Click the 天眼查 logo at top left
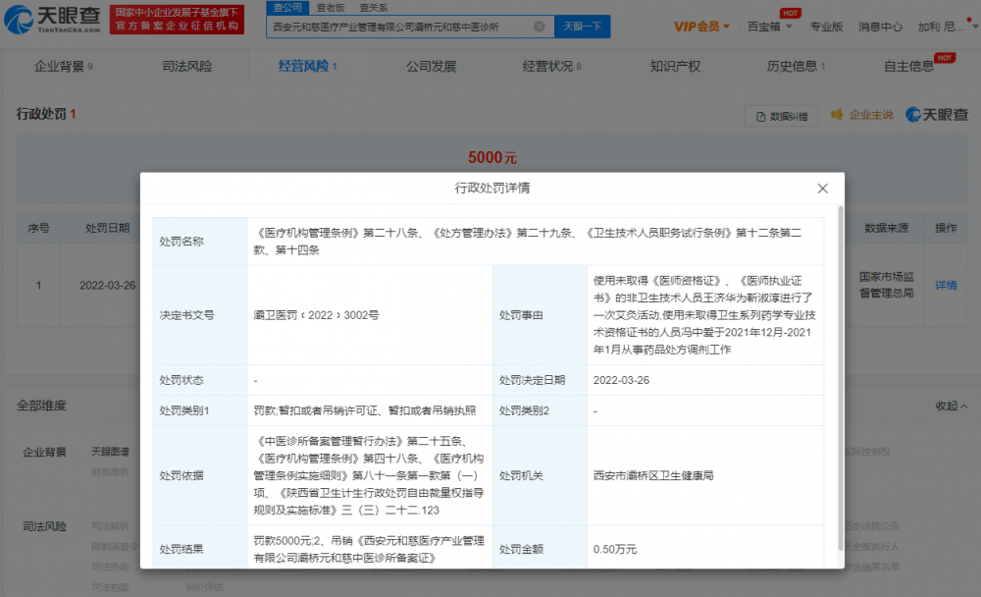981x597 pixels. coord(54,19)
